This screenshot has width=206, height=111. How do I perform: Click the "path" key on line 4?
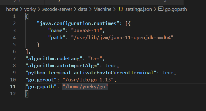(x=57, y=38)
